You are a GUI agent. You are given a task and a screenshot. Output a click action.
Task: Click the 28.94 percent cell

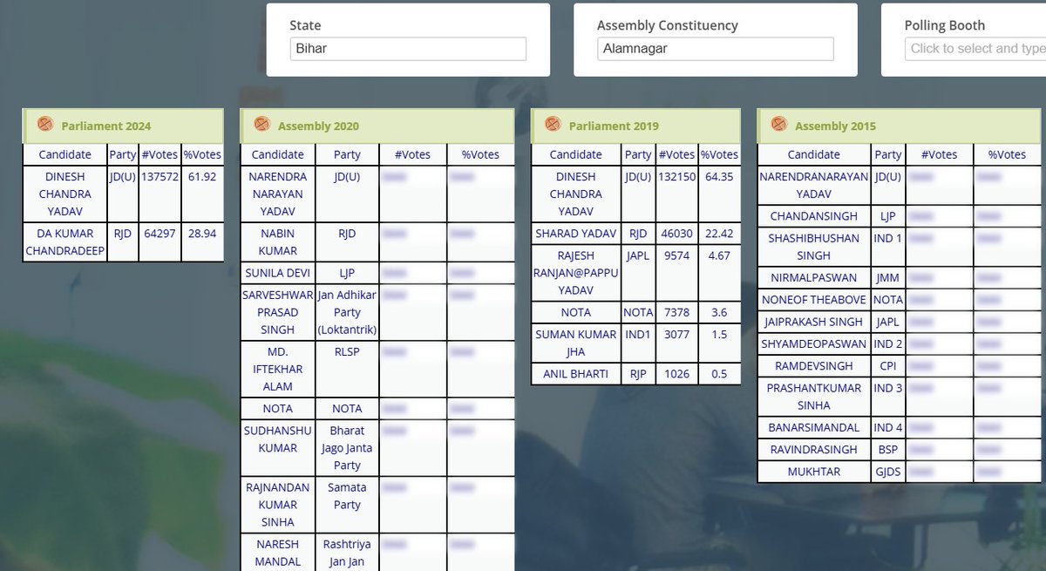pyautogui.click(x=202, y=242)
